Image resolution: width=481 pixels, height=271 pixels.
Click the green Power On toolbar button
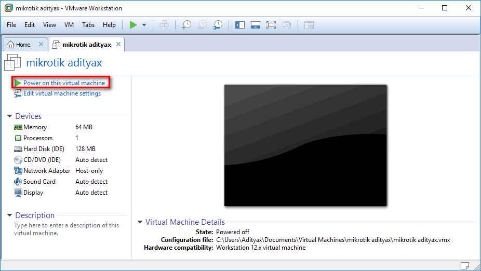click(x=133, y=25)
